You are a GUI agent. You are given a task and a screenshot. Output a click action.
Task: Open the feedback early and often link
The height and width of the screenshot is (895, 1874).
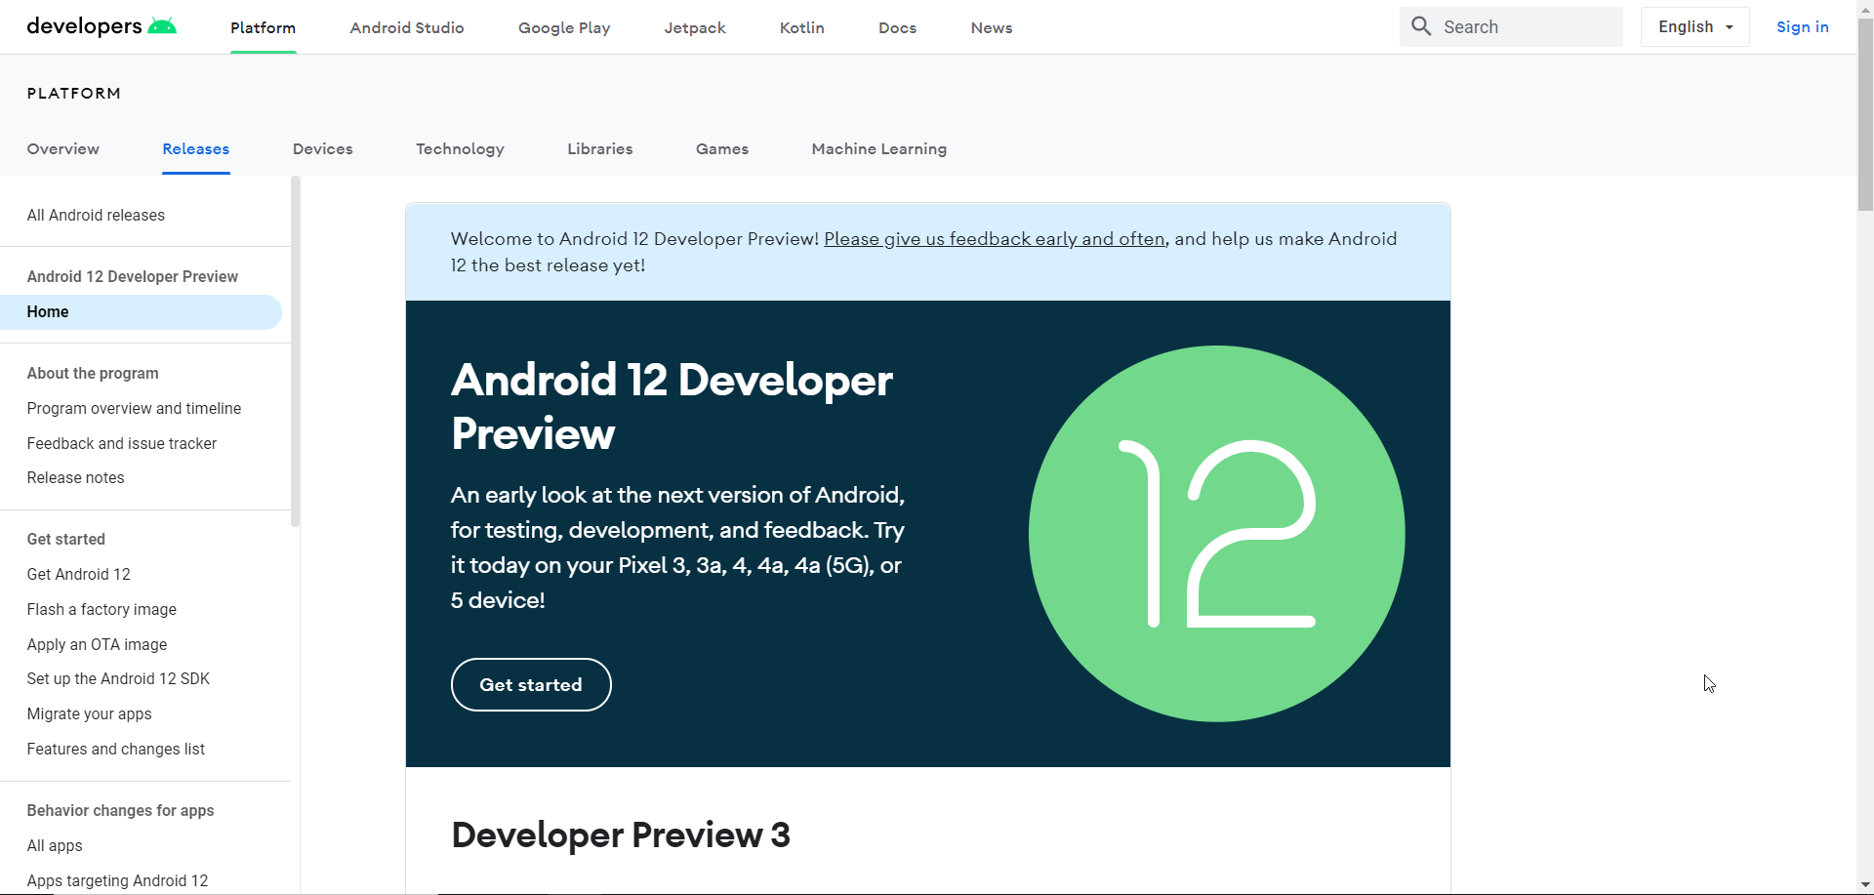pos(994,239)
